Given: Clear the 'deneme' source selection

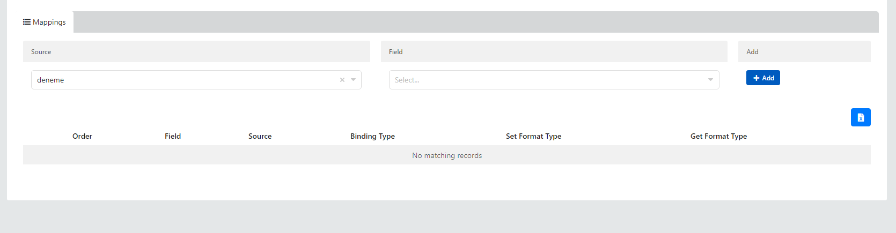Looking at the screenshot, I should point(342,80).
